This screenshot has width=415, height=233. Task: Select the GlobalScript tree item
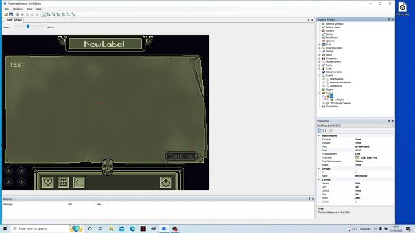[336, 86]
